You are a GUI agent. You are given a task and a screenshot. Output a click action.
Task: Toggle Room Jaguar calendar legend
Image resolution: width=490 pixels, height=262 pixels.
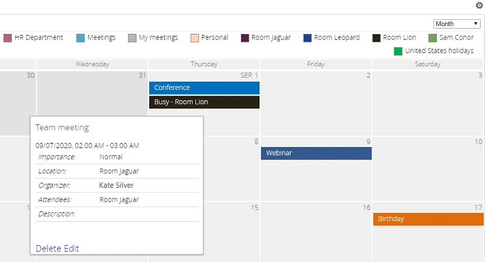point(245,38)
